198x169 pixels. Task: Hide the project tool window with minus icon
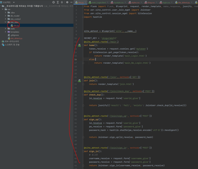71,2
